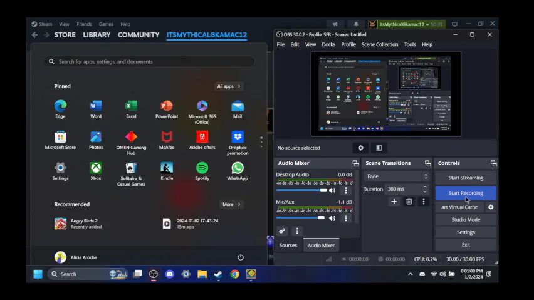Expand More recommended items
534x300 pixels.
pos(231,204)
